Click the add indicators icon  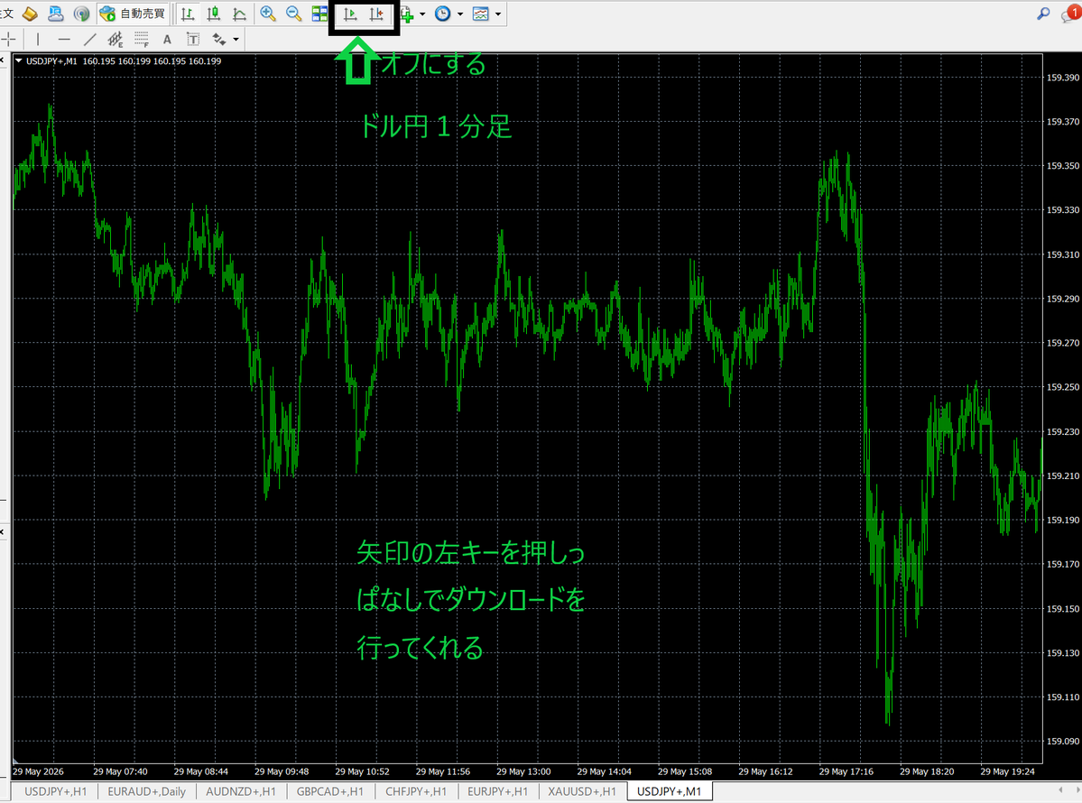point(407,14)
